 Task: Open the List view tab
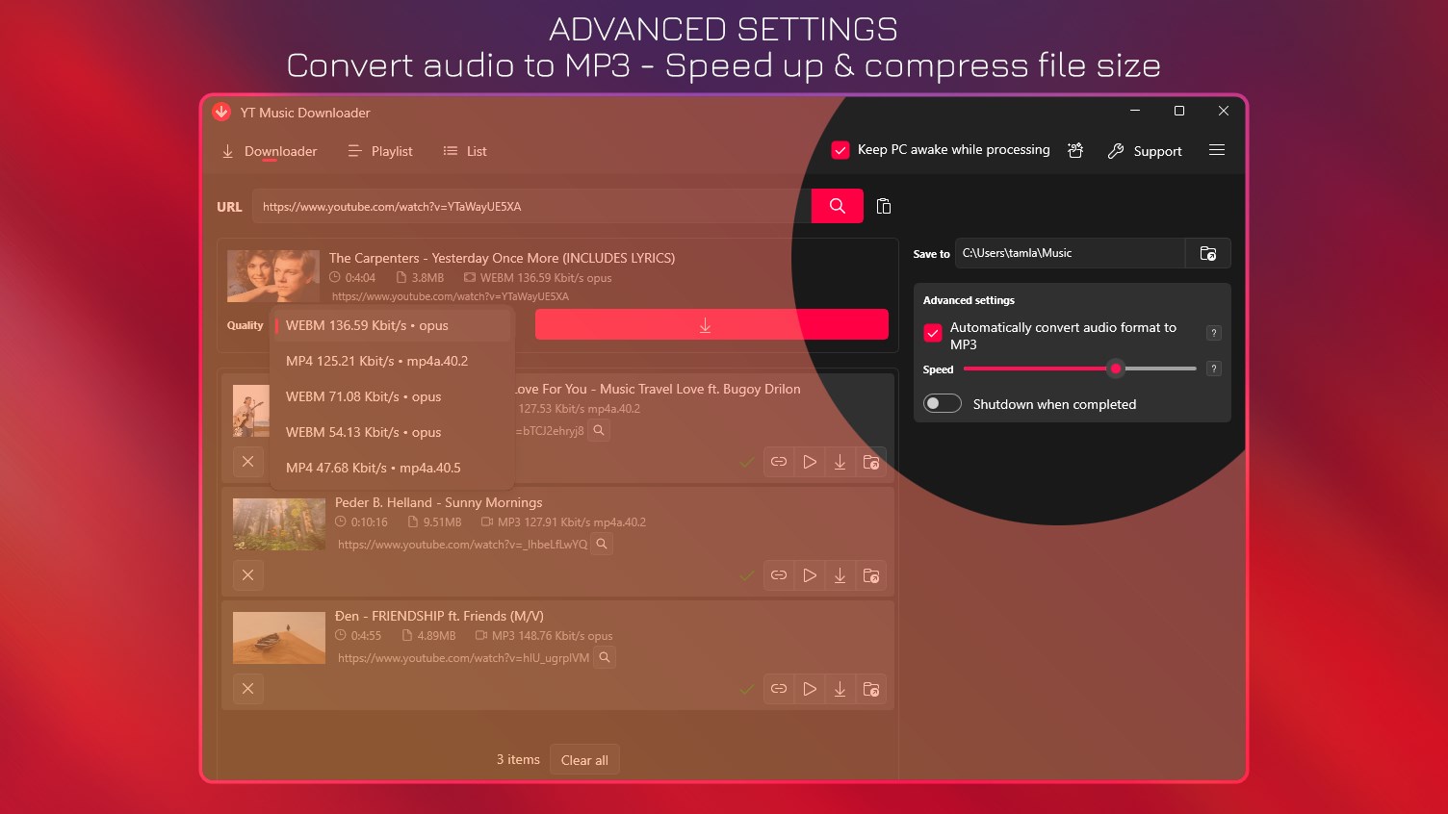point(464,151)
